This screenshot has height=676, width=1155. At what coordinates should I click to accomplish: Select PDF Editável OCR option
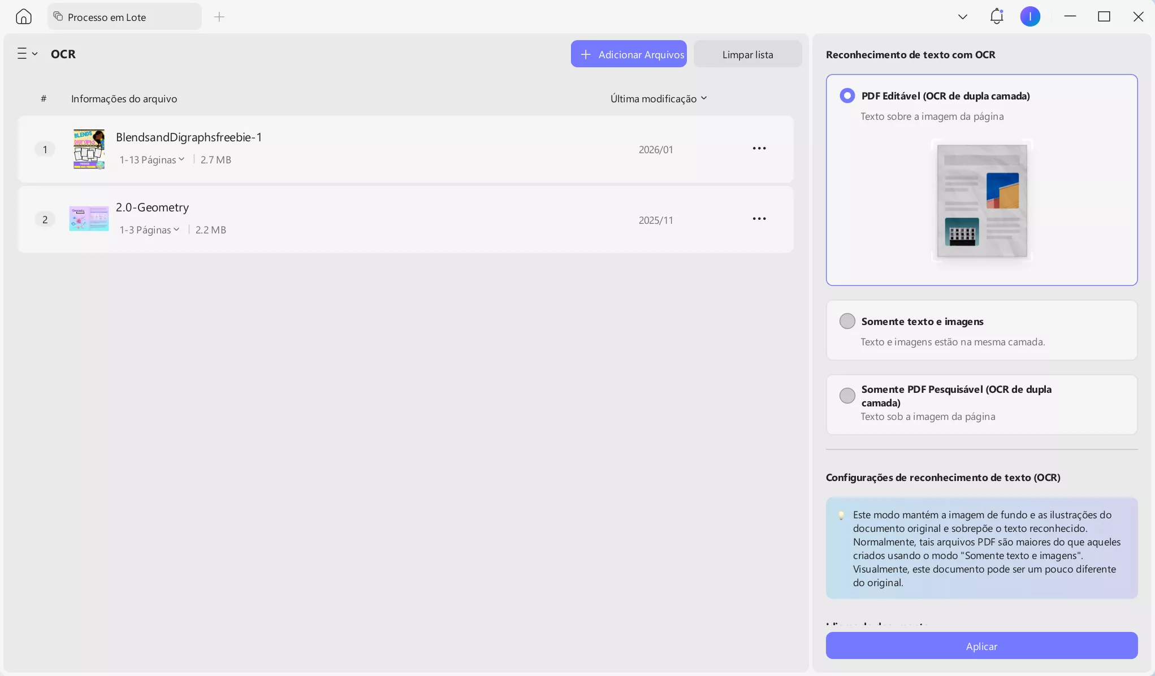pos(847,96)
